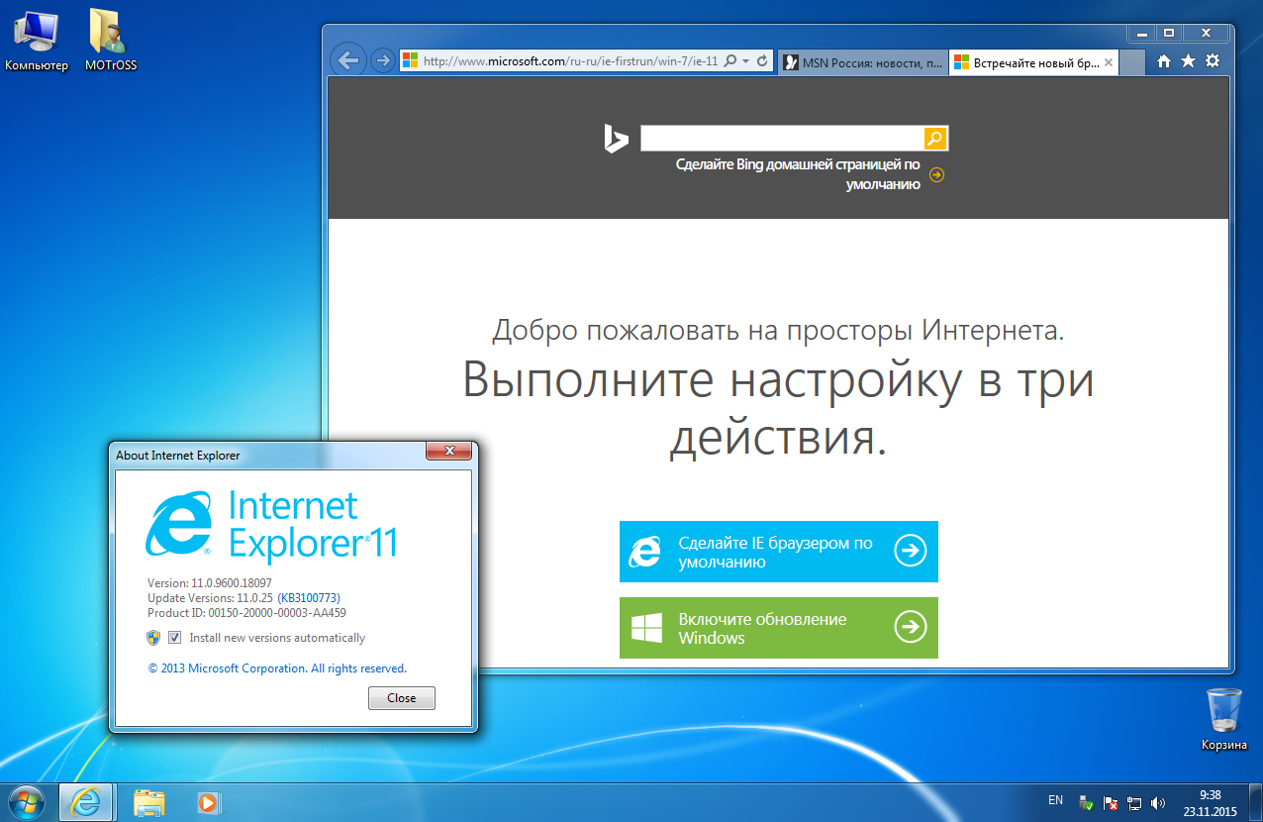The height and width of the screenshot is (822, 1263).
Task: Go back with Internet Explorer's Back arrow
Action: coord(347,60)
